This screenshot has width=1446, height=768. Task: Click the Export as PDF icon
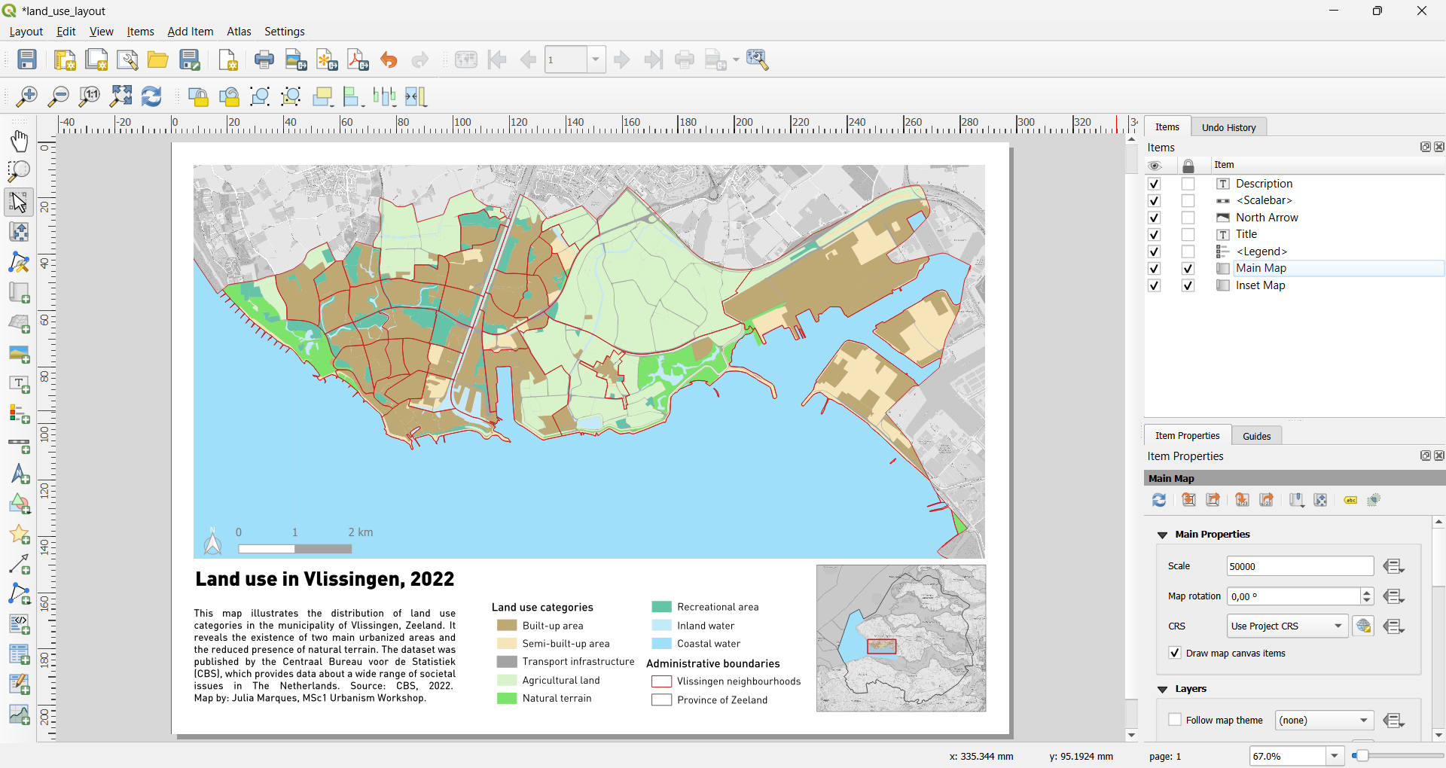(x=358, y=59)
